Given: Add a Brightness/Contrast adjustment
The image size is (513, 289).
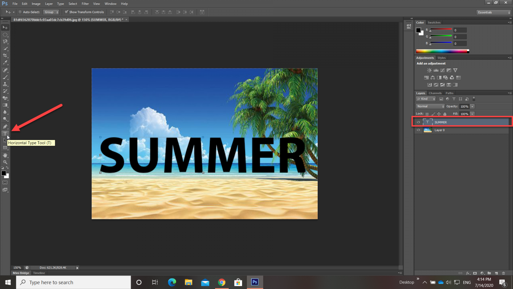Looking at the screenshot, I should (x=429, y=70).
